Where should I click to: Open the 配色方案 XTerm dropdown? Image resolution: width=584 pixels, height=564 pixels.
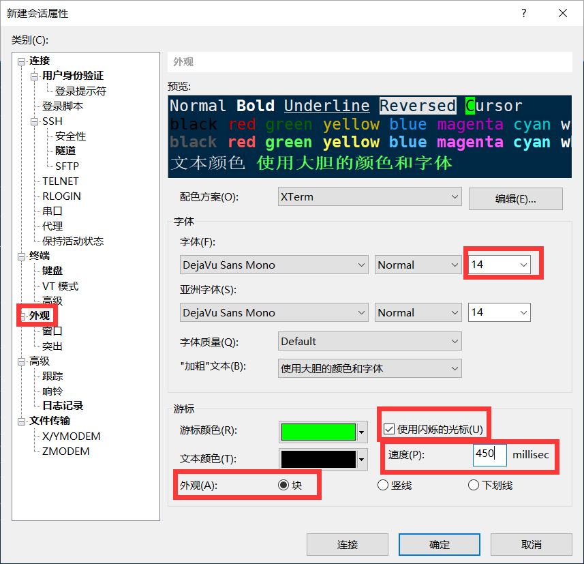click(369, 197)
